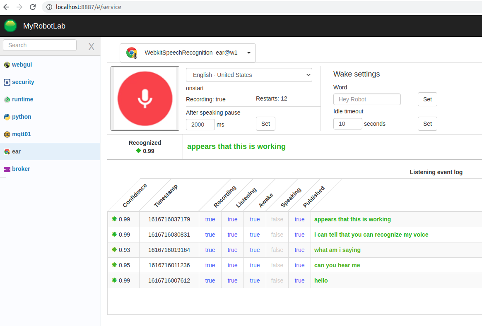Click timestamp 1616716030831
Image resolution: width=482 pixels, height=326 pixels.
coord(169,235)
